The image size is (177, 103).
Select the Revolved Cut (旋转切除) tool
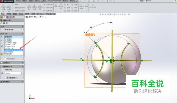(x=40, y=7)
